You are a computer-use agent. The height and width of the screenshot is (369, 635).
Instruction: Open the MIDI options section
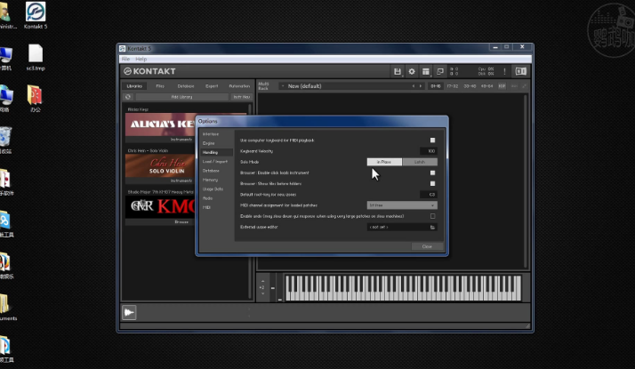(x=206, y=207)
